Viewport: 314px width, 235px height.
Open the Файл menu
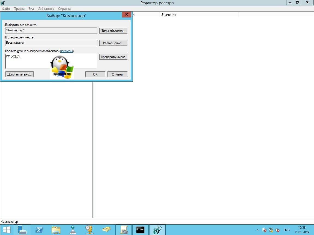click(6, 9)
